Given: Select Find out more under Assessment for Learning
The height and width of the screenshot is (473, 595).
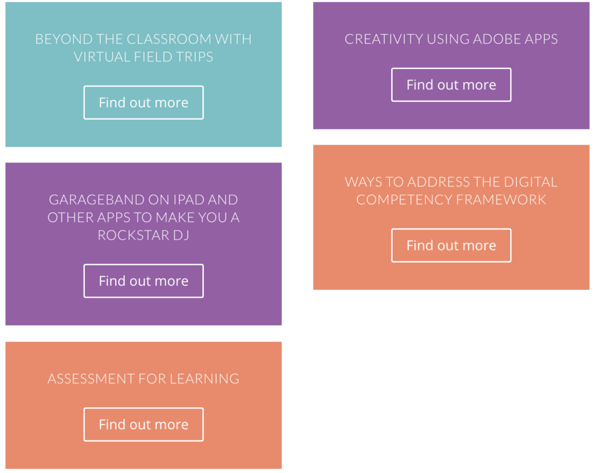Looking at the screenshot, I should click(144, 425).
